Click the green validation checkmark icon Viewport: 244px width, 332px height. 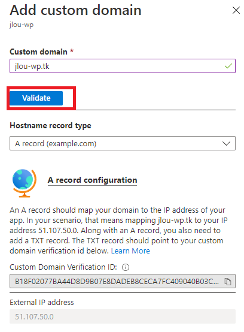(x=228, y=66)
